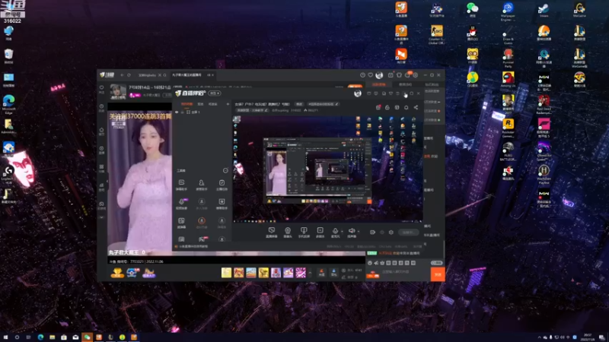Open the Windows Start menu
609x342 pixels.
point(5,337)
